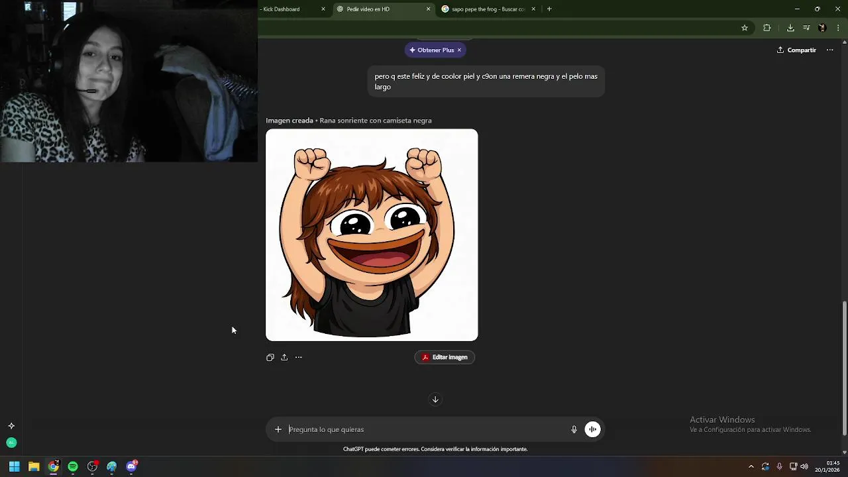Image resolution: width=848 pixels, height=477 pixels.
Task: Close the Pedir video en HD tab
Action: pyautogui.click(x=428, y=9)
